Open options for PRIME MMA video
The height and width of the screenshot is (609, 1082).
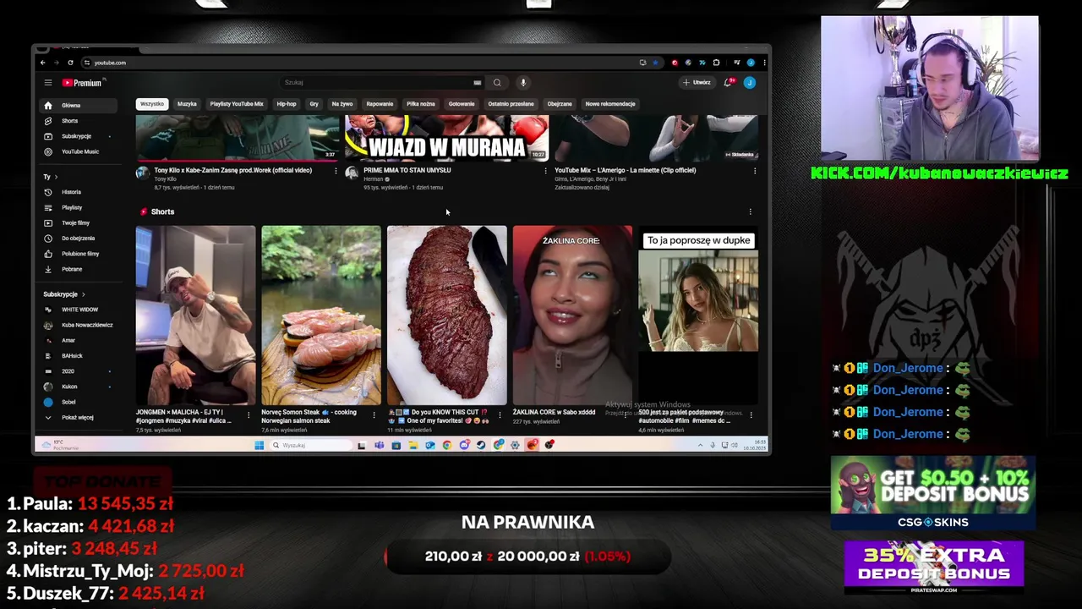(545, 171)
